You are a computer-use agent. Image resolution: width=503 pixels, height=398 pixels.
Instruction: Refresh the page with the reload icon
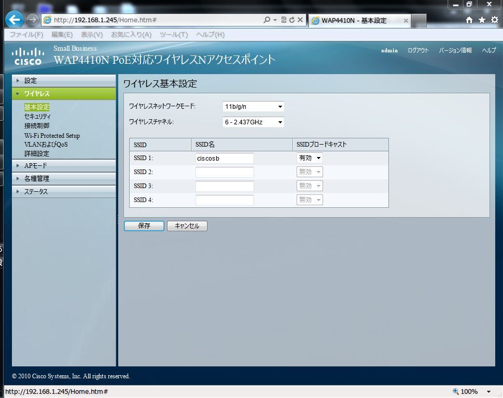click(x=291, y=20)
